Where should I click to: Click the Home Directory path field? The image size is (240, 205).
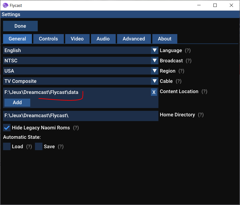point(80,116)
